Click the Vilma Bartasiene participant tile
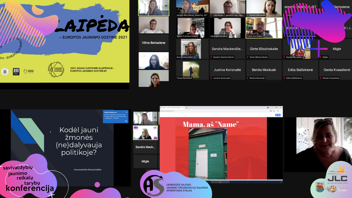 (153, 43)
